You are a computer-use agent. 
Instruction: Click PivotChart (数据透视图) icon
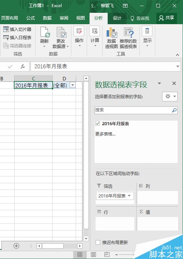(x=112, y=32)
